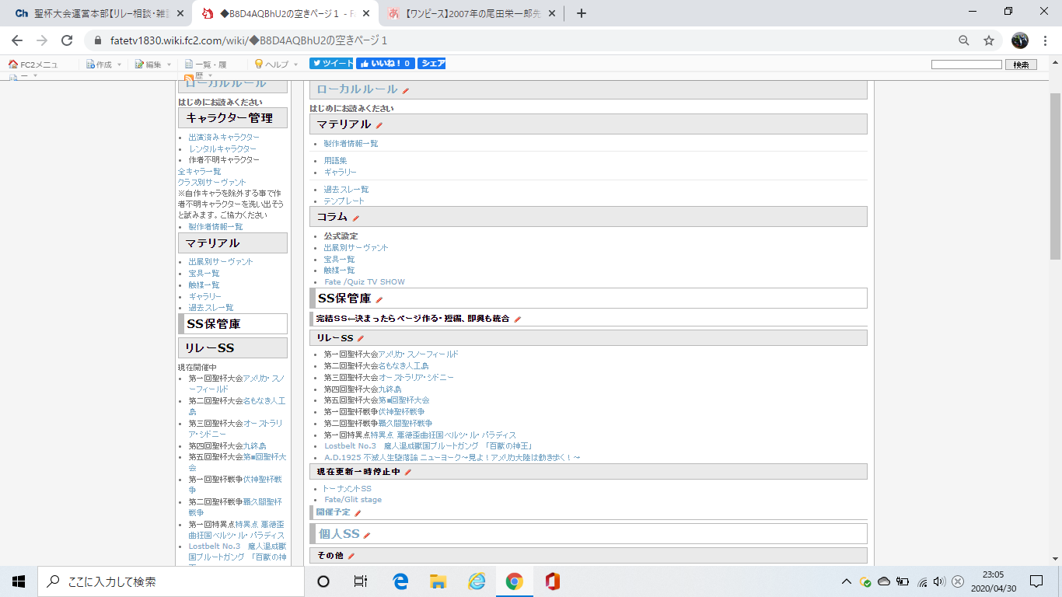
Task: Open a new browser tab
Action: coord(581,13)
